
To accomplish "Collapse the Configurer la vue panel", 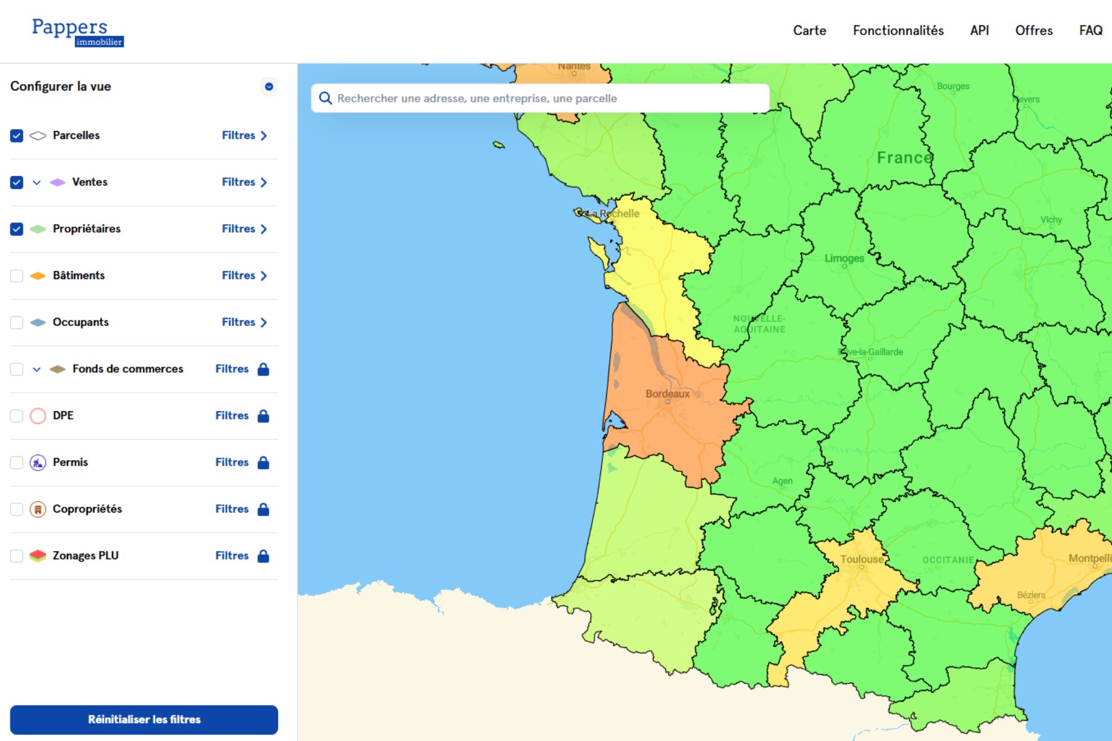I will click(x=269, y=87).
